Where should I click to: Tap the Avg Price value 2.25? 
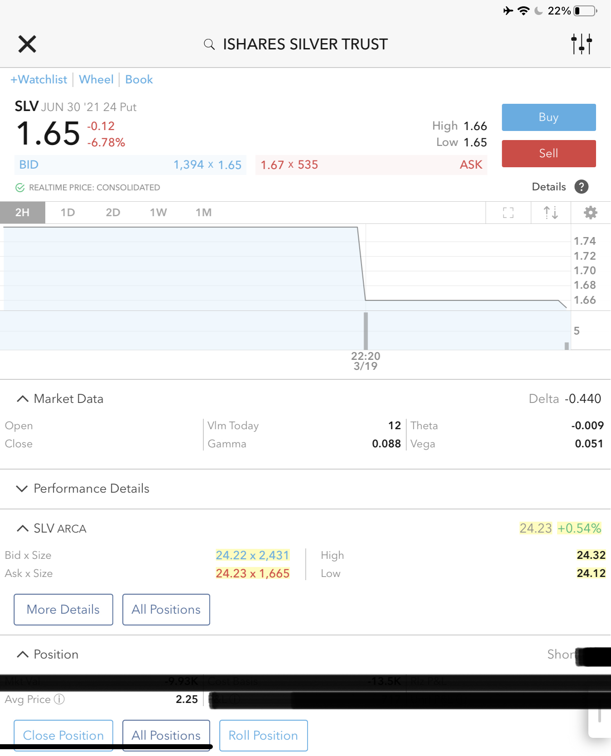click(x=187, y=699)
